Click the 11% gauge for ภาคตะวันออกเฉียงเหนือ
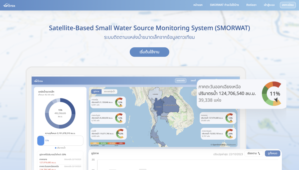The width and height of the screenshot is (299, 170). (272, 93)
